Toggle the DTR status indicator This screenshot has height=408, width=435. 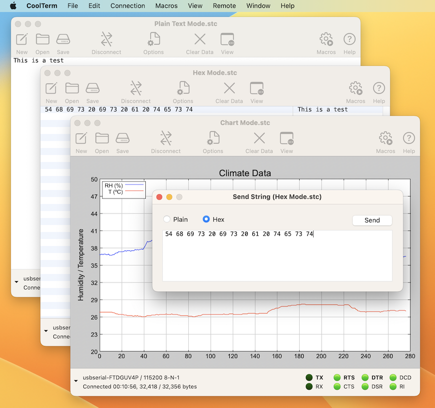(365, 377)
